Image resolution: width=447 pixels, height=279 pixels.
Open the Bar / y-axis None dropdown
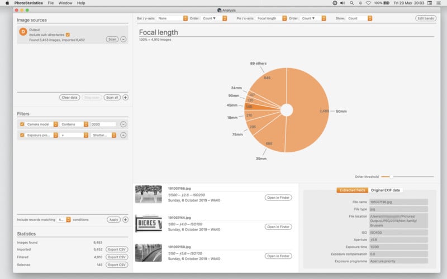(172, 18)
